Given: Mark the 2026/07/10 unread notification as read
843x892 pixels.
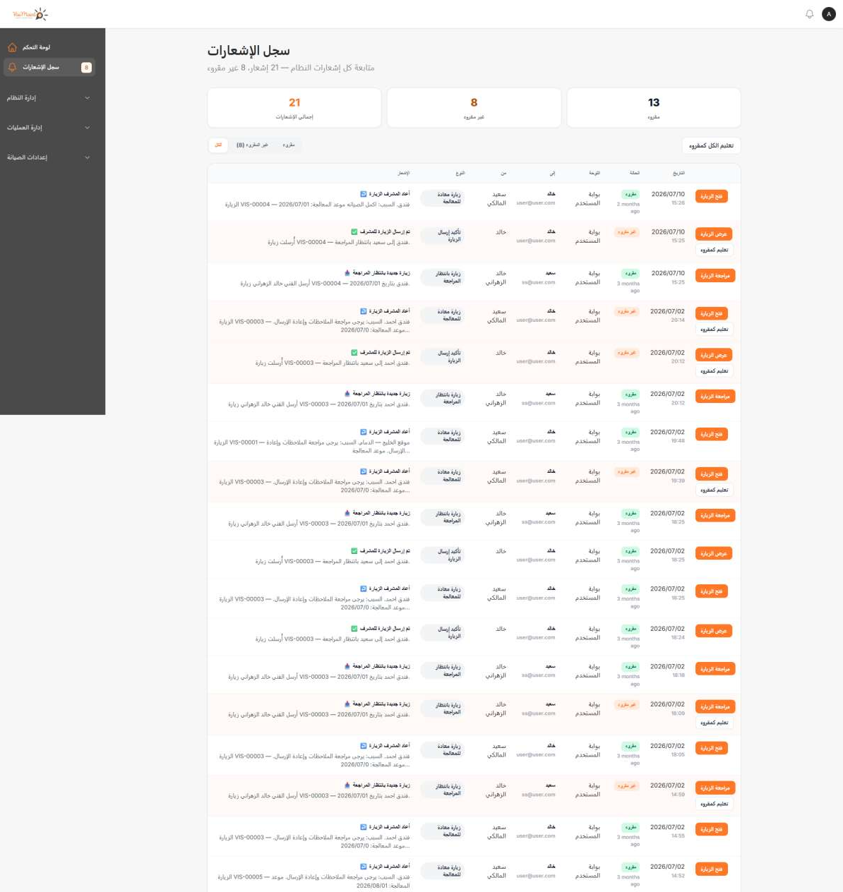Looking at the screenshot, I should click(714, 250).
